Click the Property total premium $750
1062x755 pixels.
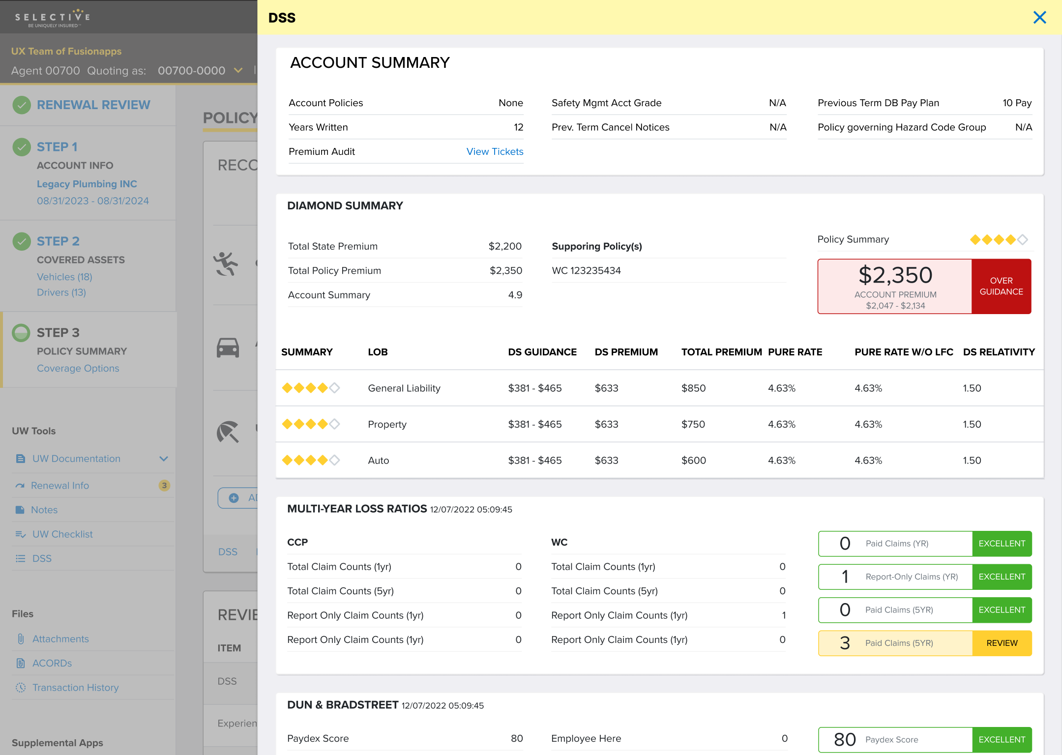(x=693, y=424)
